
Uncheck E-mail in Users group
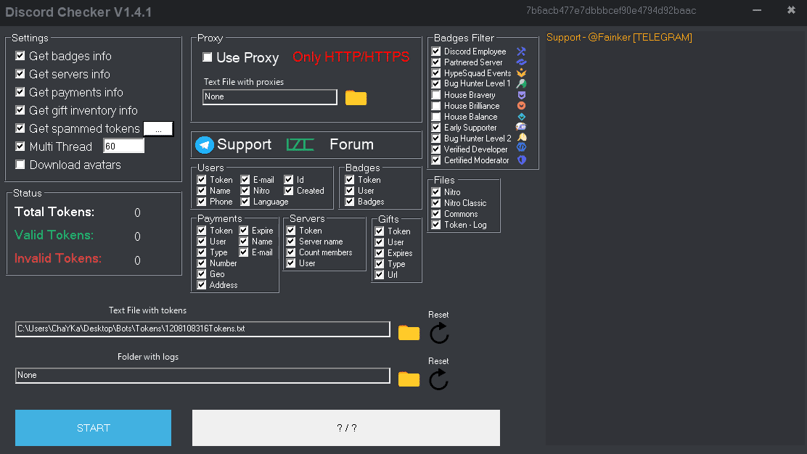point(245,180)
